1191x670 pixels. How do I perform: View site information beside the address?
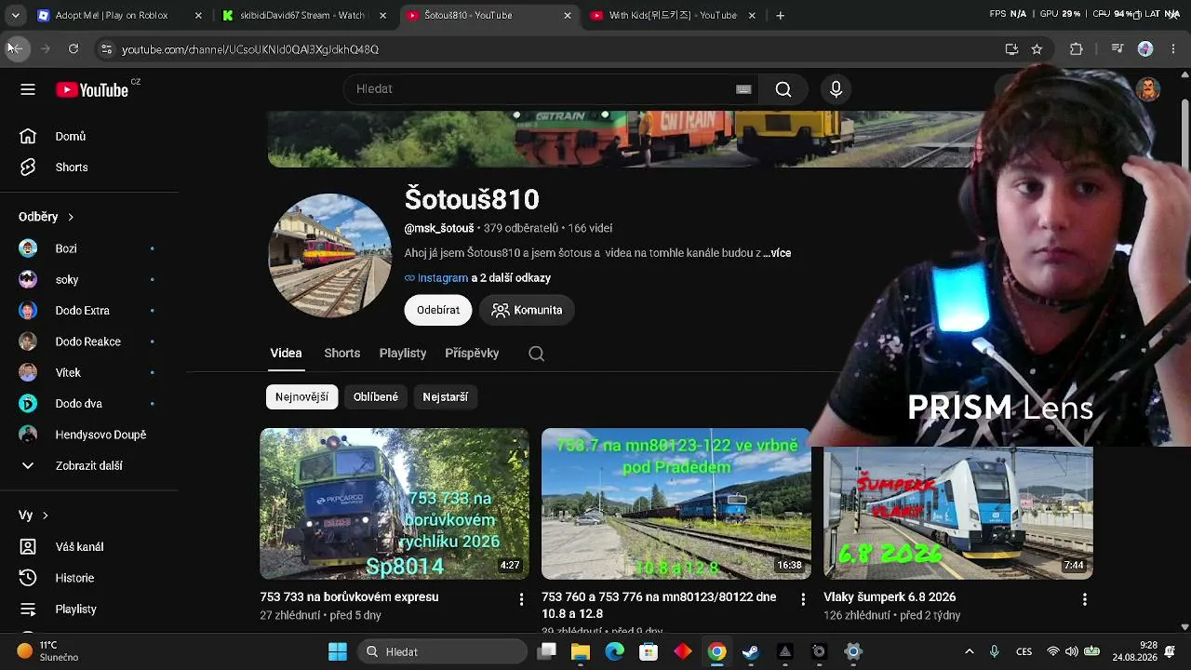106,49
